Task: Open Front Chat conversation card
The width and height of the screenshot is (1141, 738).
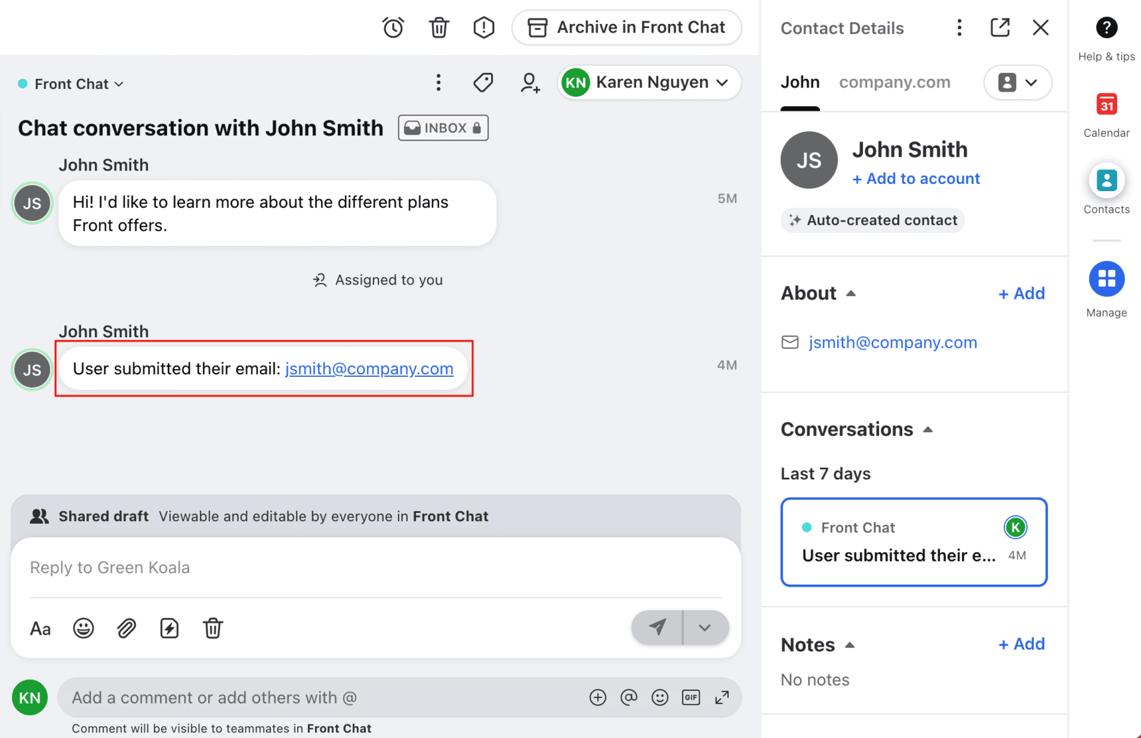Action: tap(914, 542)
